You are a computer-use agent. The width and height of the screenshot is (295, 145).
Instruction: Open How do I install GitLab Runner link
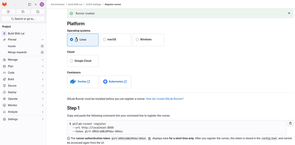165,99
